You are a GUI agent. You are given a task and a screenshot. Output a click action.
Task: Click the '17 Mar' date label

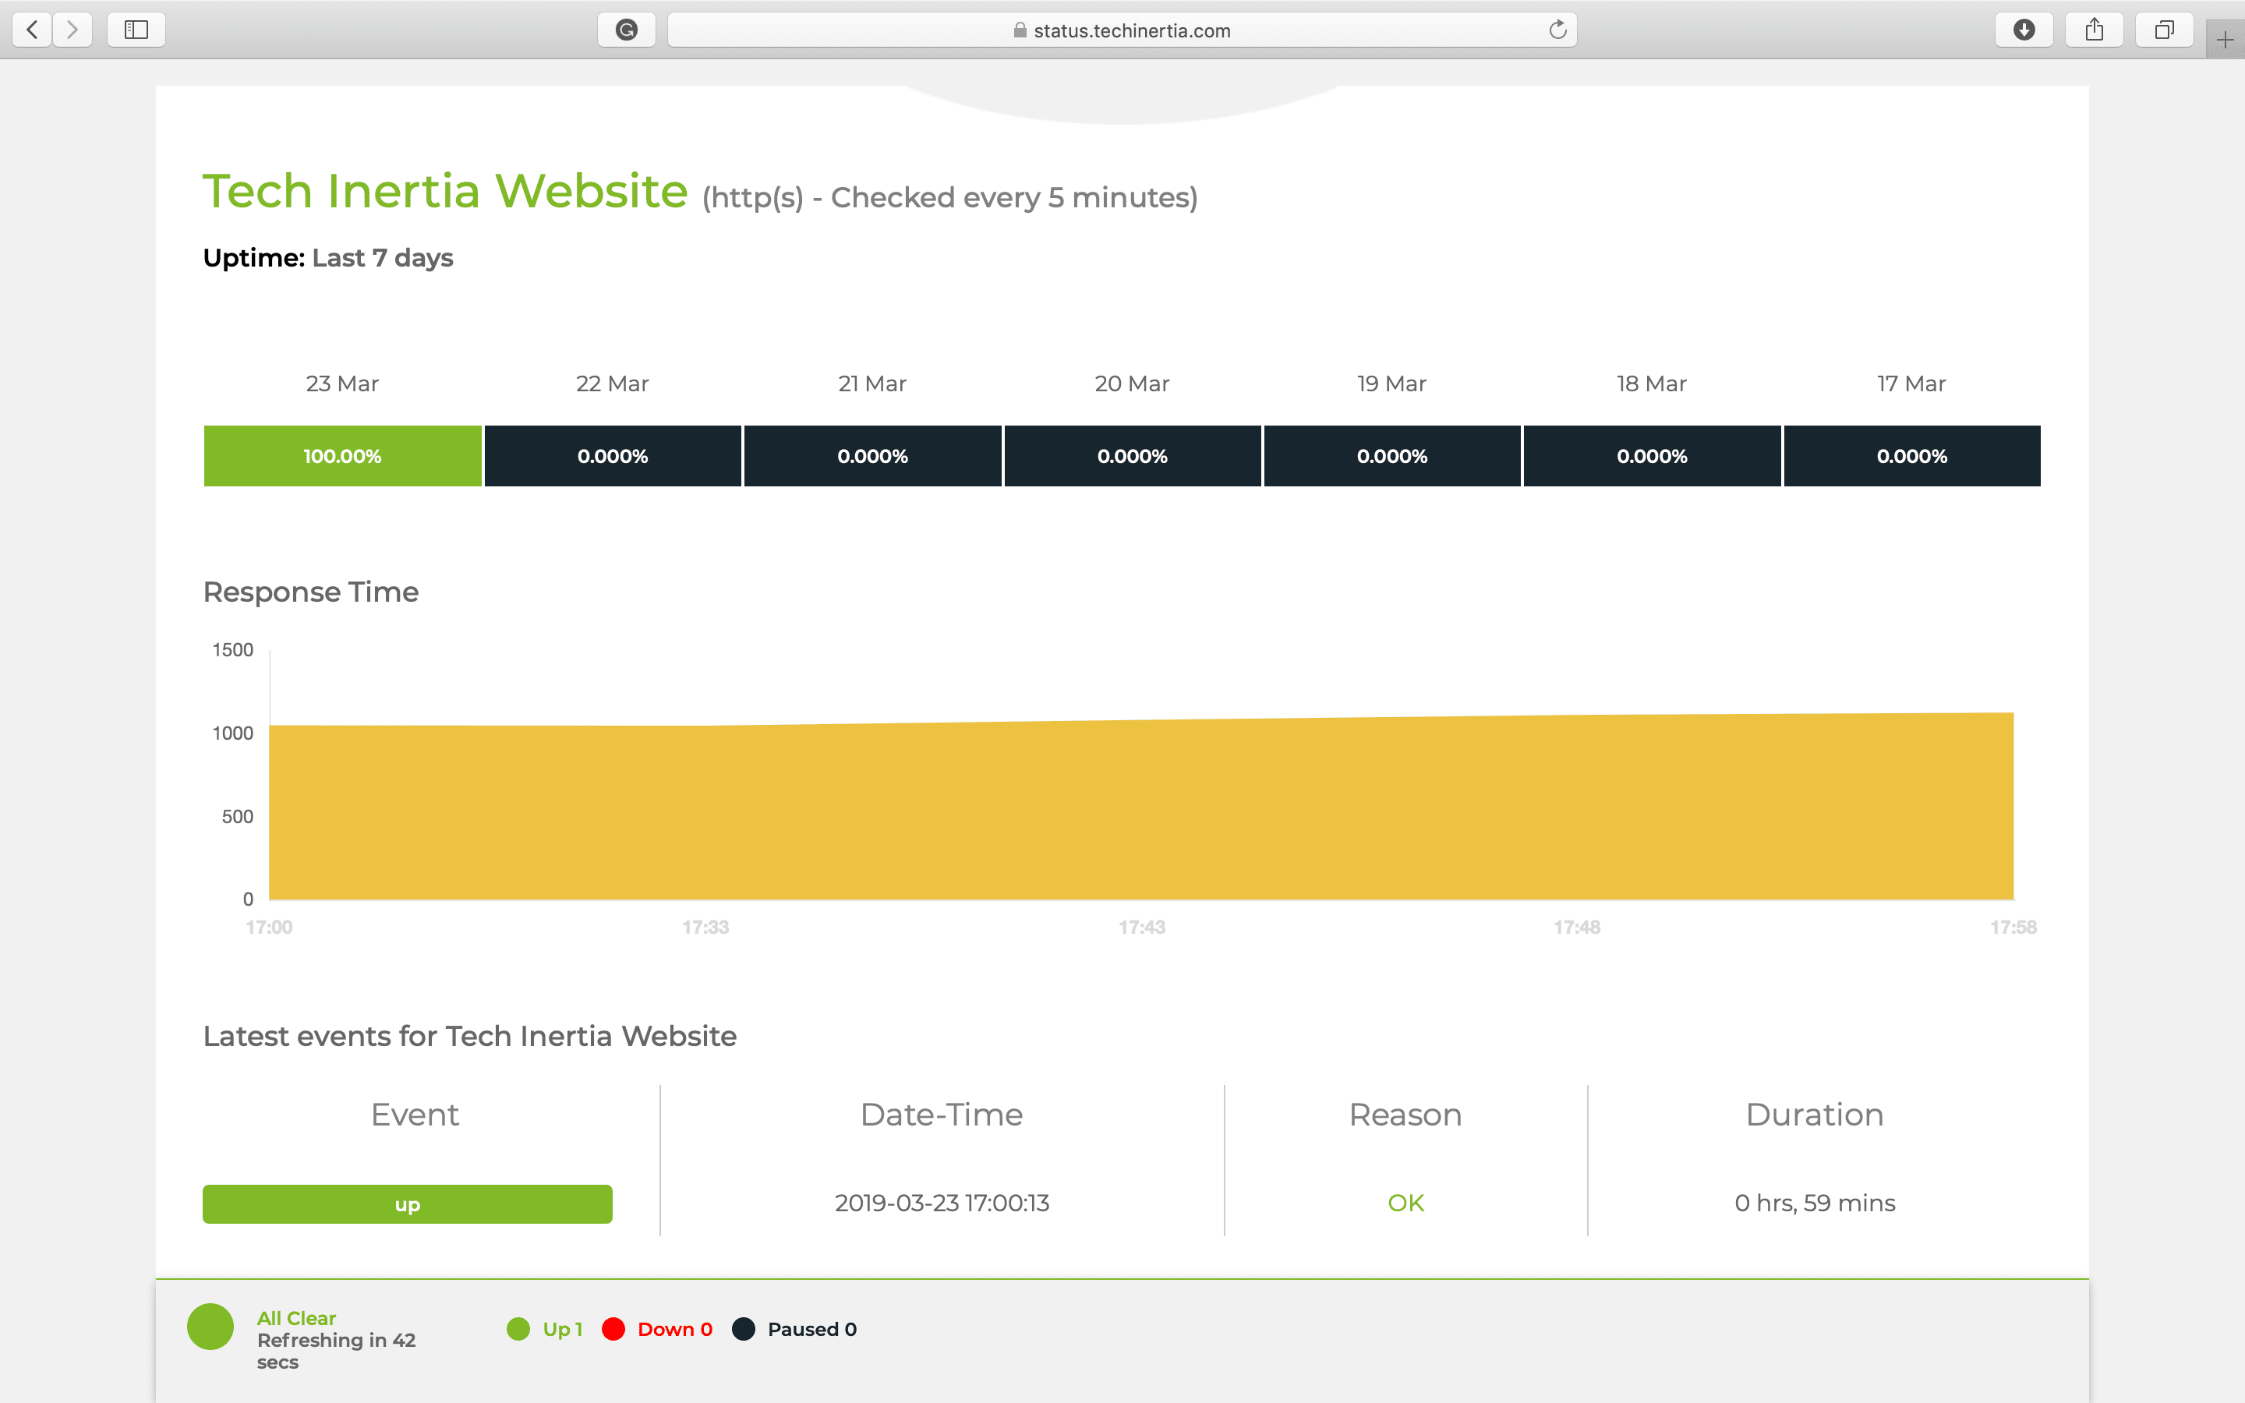click(1911, 383)
